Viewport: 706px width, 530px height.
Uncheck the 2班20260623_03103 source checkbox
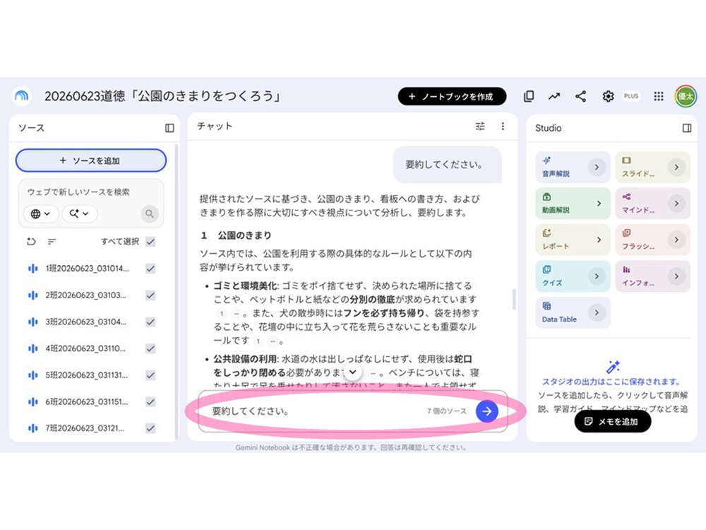point(151,295)
